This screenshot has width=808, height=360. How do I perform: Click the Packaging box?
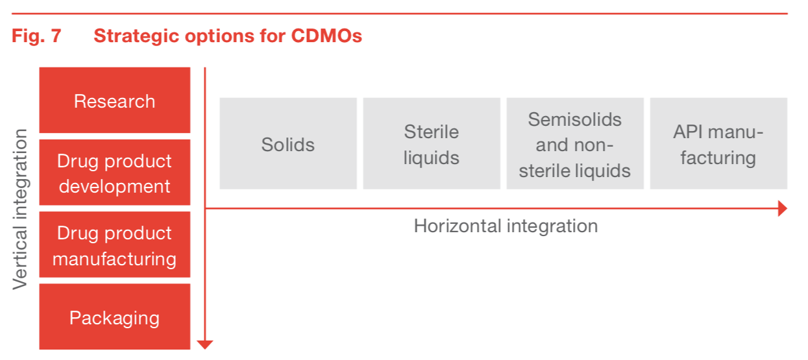tap(115, 317)
